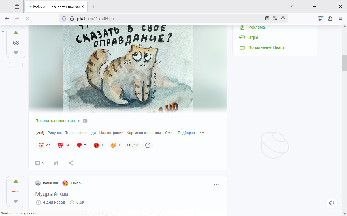This screenshot has width=347, height=216.
Task: Share the post via share icon
Action: 71,163
